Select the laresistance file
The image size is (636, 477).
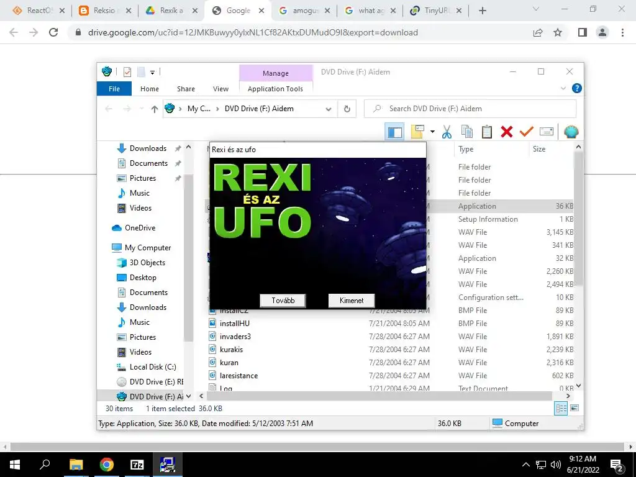[238, 376]
